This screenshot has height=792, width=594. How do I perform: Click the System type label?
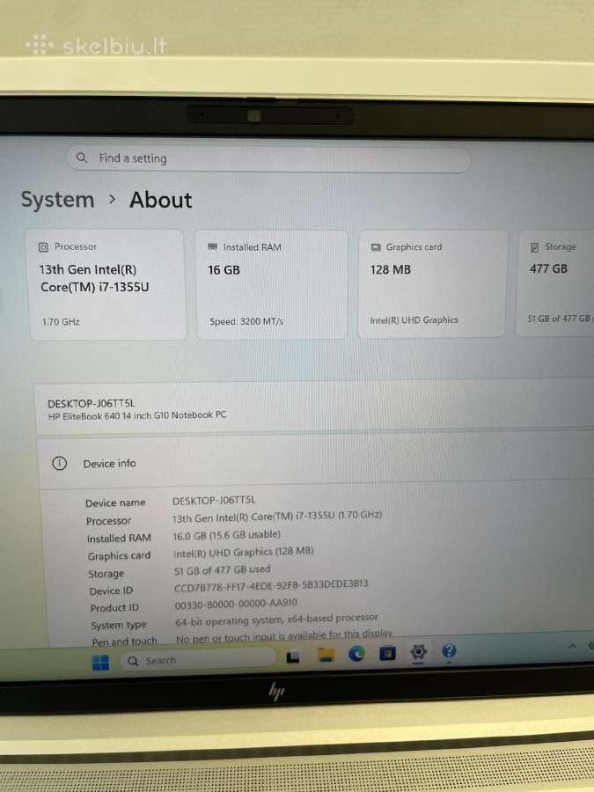coord(119,626)
